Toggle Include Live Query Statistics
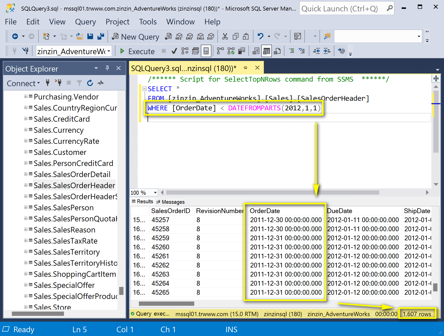This screenshot has height=336, width=444. click(x=231, y=51)
